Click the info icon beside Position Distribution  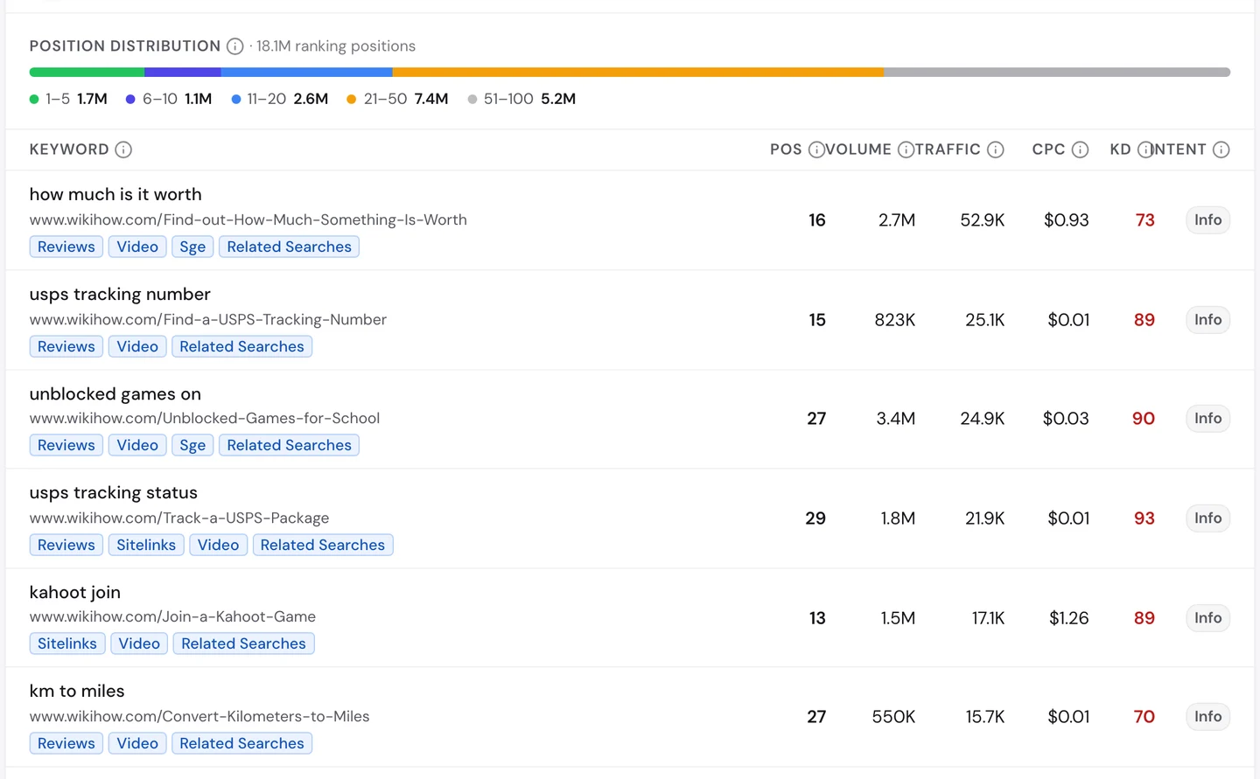(234, 46)
